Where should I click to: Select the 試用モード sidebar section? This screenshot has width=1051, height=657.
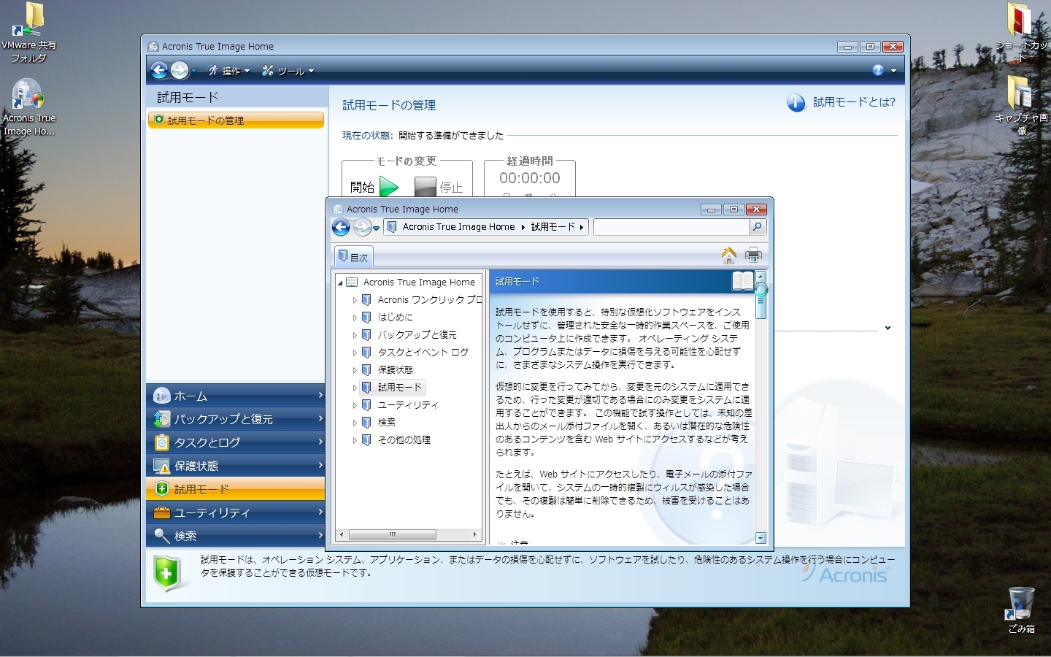pos(236,489)
